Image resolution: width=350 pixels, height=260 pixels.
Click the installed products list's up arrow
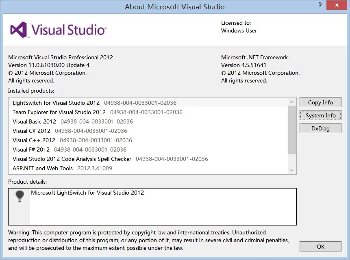(x=292, y=102)
